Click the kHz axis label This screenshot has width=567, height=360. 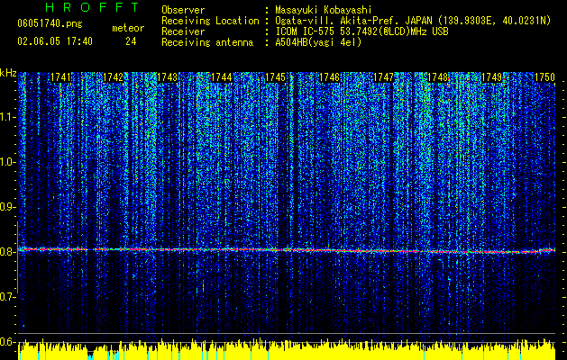tap(8, 73)
